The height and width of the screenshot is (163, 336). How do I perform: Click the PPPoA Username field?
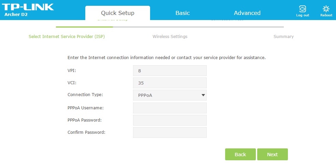point(170,108)
